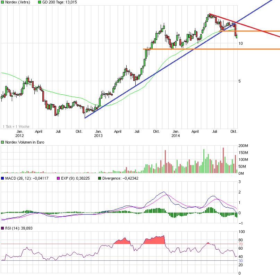Click the Nordex Volumen legend swatch
Viewport: 280px width, 276px height.
(x=2, y=142)
